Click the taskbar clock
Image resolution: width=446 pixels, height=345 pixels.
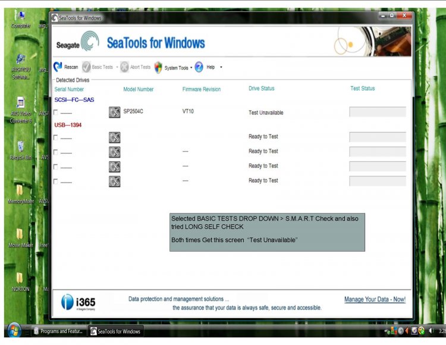pos(442,331)
